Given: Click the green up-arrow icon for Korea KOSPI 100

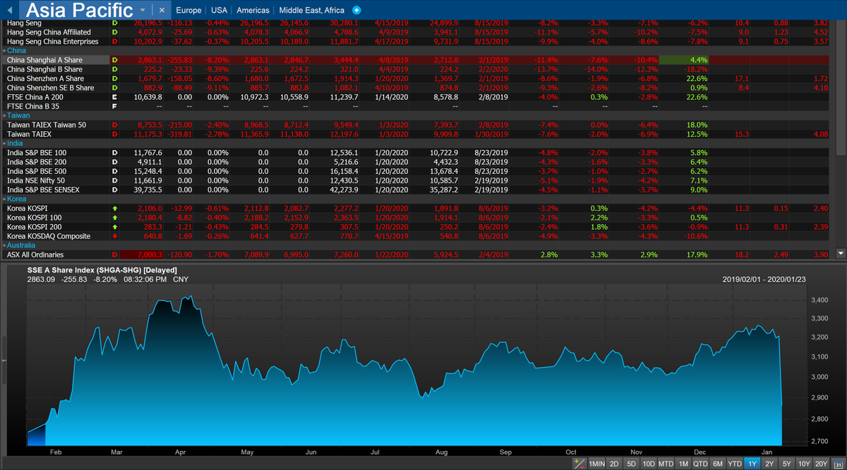Looking at the screenshot, I should [115, 218].
